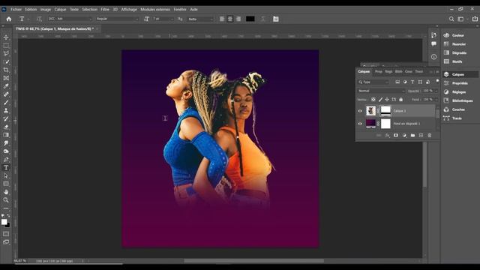Toggle smart object filter in Calques panel
The height and width of the screenshot is (270, 480).
(x=427, y=82)
